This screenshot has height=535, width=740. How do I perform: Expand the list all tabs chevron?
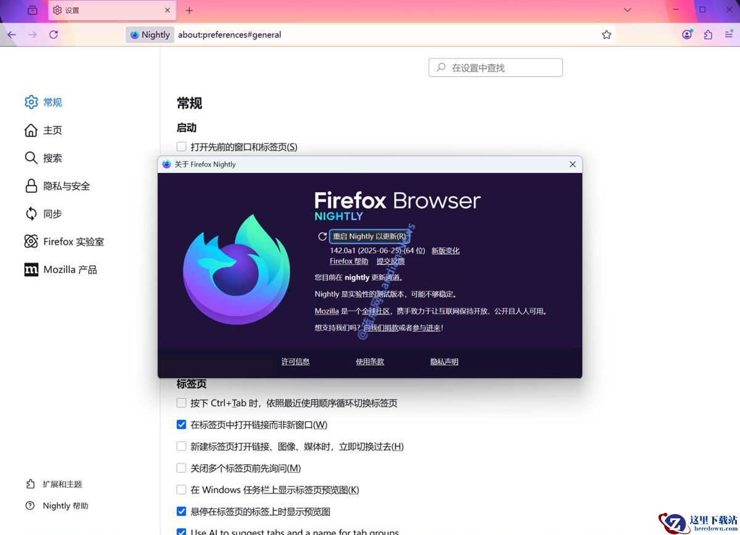click(627, 10)
